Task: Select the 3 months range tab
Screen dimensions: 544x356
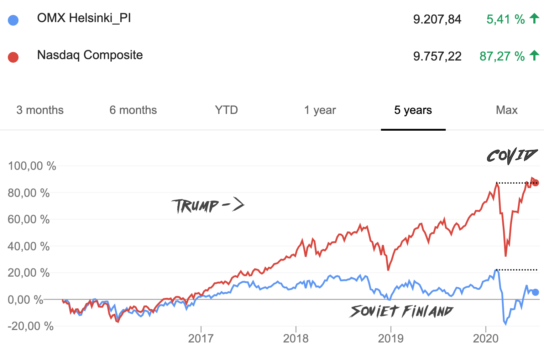Action: pyautogui.click(x=40, y=110)
